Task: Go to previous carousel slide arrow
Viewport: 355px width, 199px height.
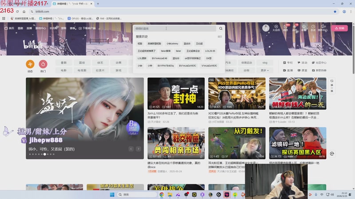Action: pos(131,149)
